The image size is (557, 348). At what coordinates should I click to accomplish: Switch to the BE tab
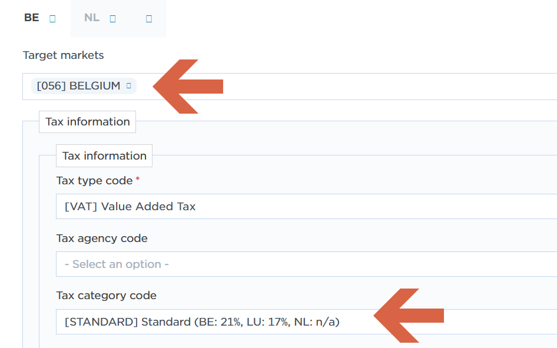click(32, 18)
